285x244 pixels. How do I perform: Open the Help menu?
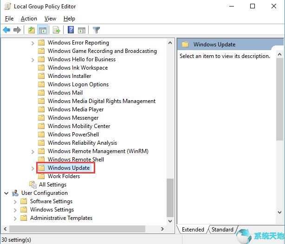[69, 19]
